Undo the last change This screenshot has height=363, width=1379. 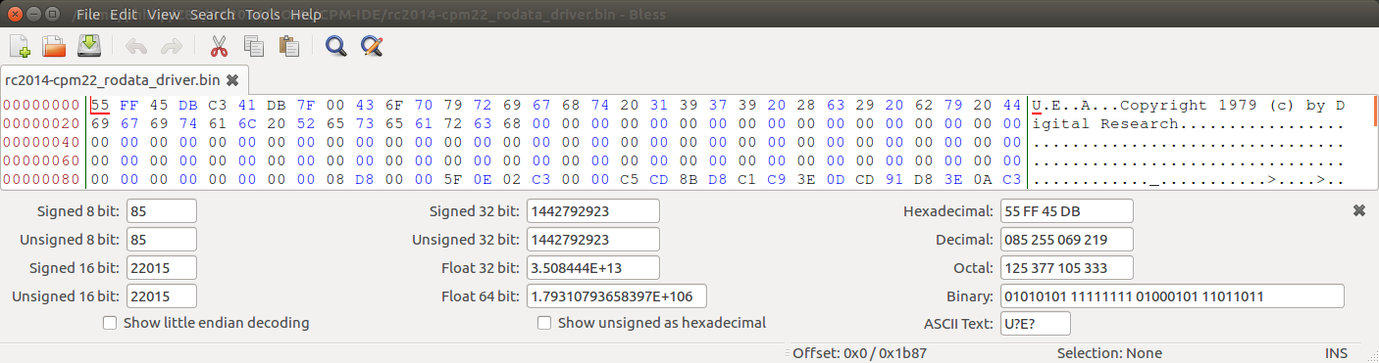136,45
